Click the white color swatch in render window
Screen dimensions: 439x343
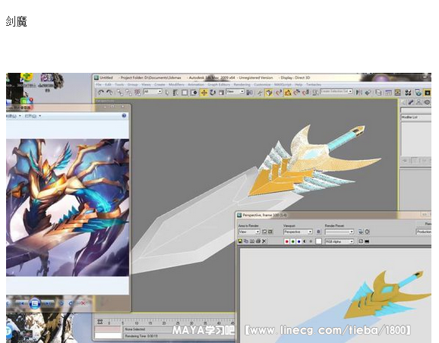[x=318, y=241]
